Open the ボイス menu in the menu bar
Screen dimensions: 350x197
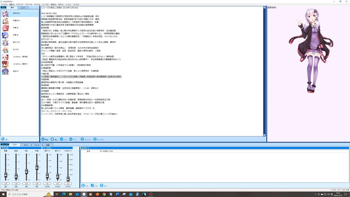[x=37, y=4]
